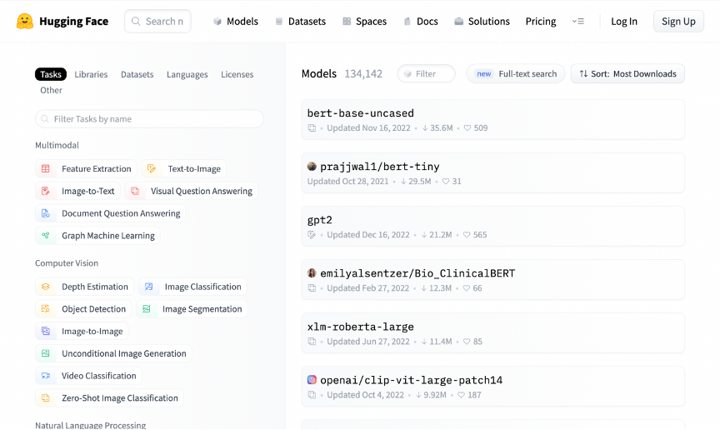
Task: Click the Sign Up button
Action: click(x=678, y=22)
